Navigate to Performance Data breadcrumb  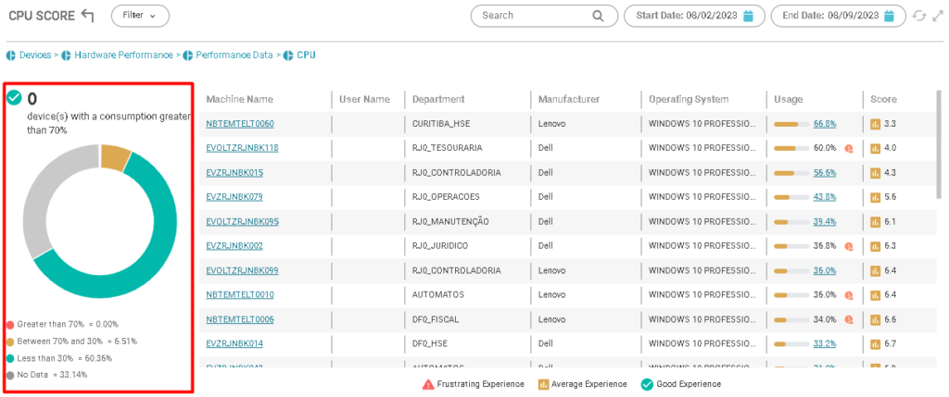[x=234, y=56]
